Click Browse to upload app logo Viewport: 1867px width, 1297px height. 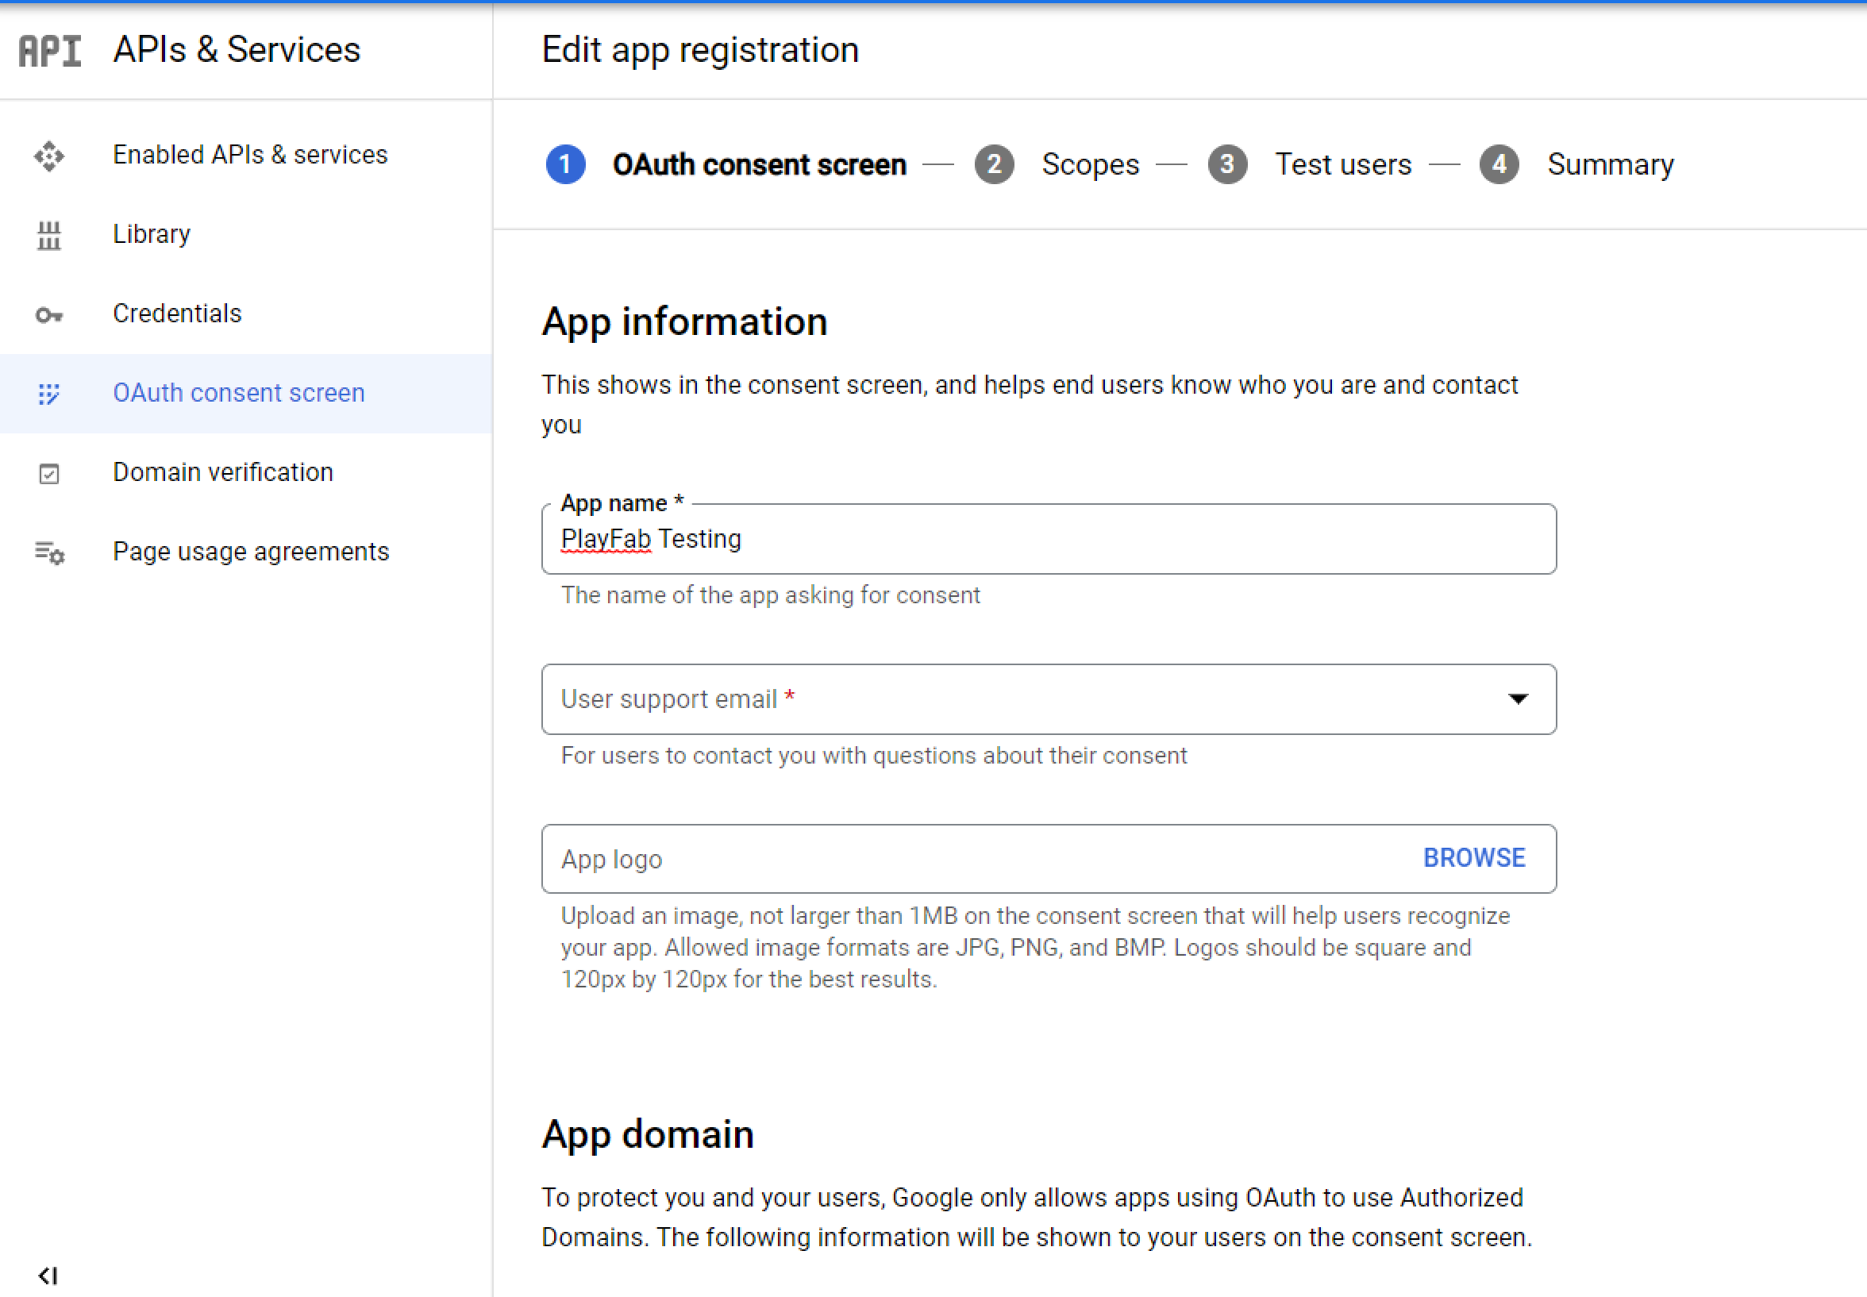[x=1476, y=857]
